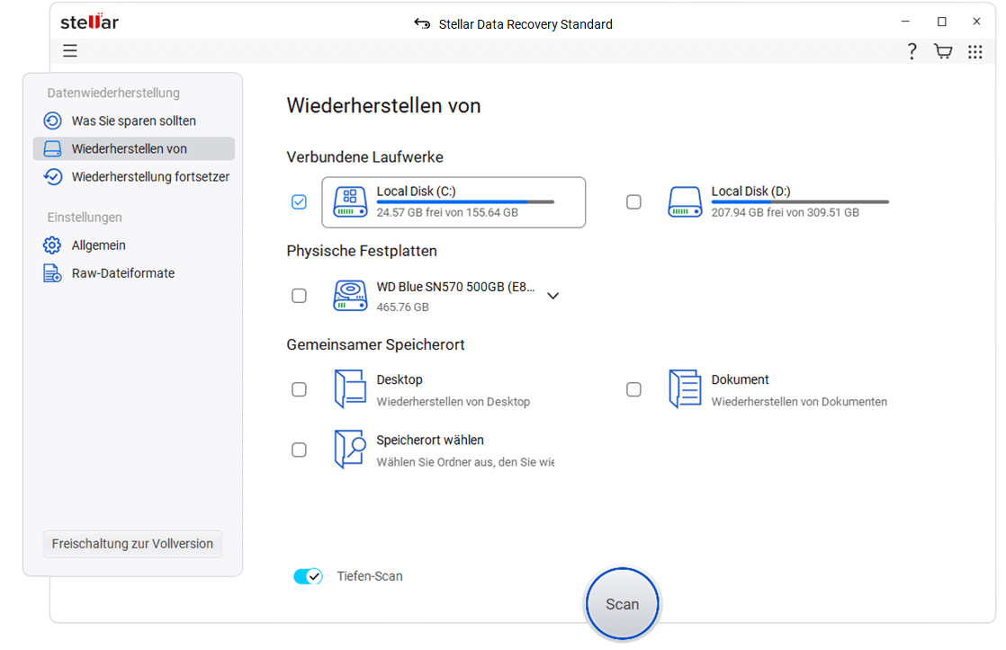Click the help question mark icon
This screenshot has height=650, width=1006.
(912, 51)
